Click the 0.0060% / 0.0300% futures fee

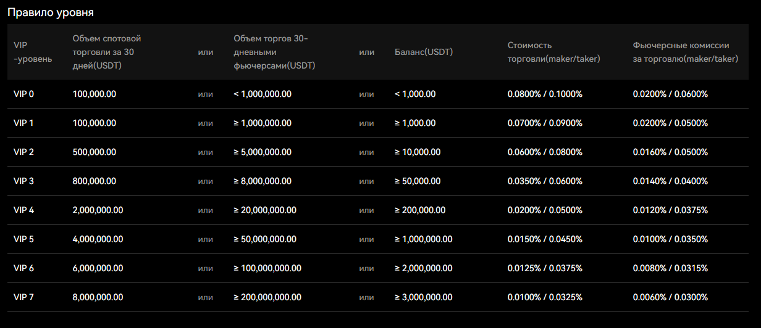tap(670, 297)
